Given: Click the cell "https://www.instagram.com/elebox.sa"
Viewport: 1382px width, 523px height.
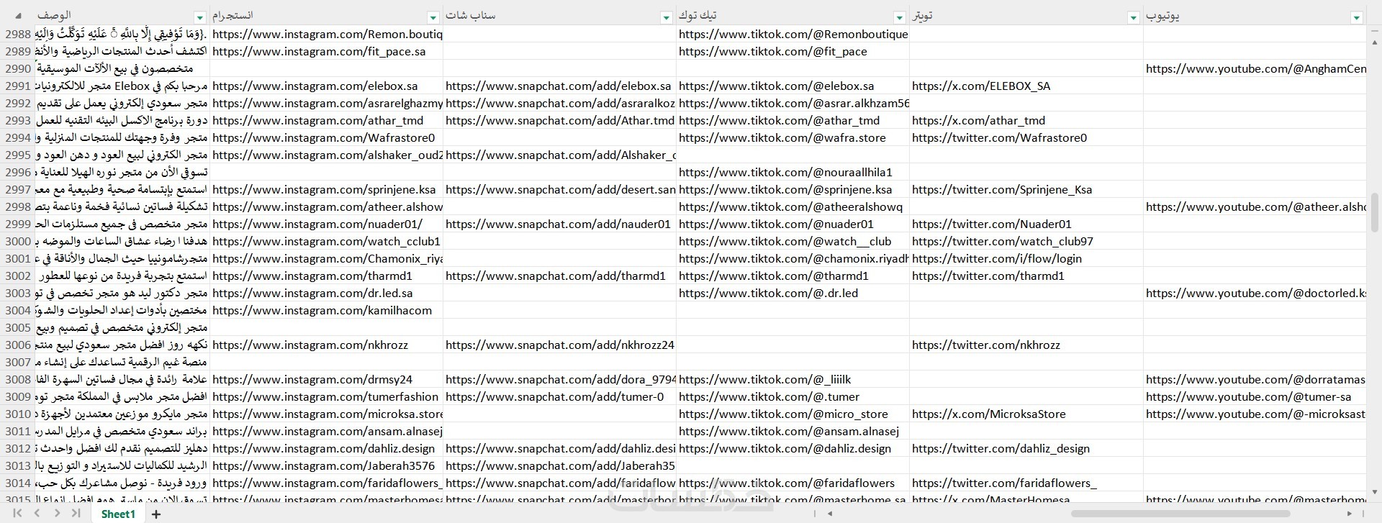Looking at the screenshot, I should click(326, 86).
